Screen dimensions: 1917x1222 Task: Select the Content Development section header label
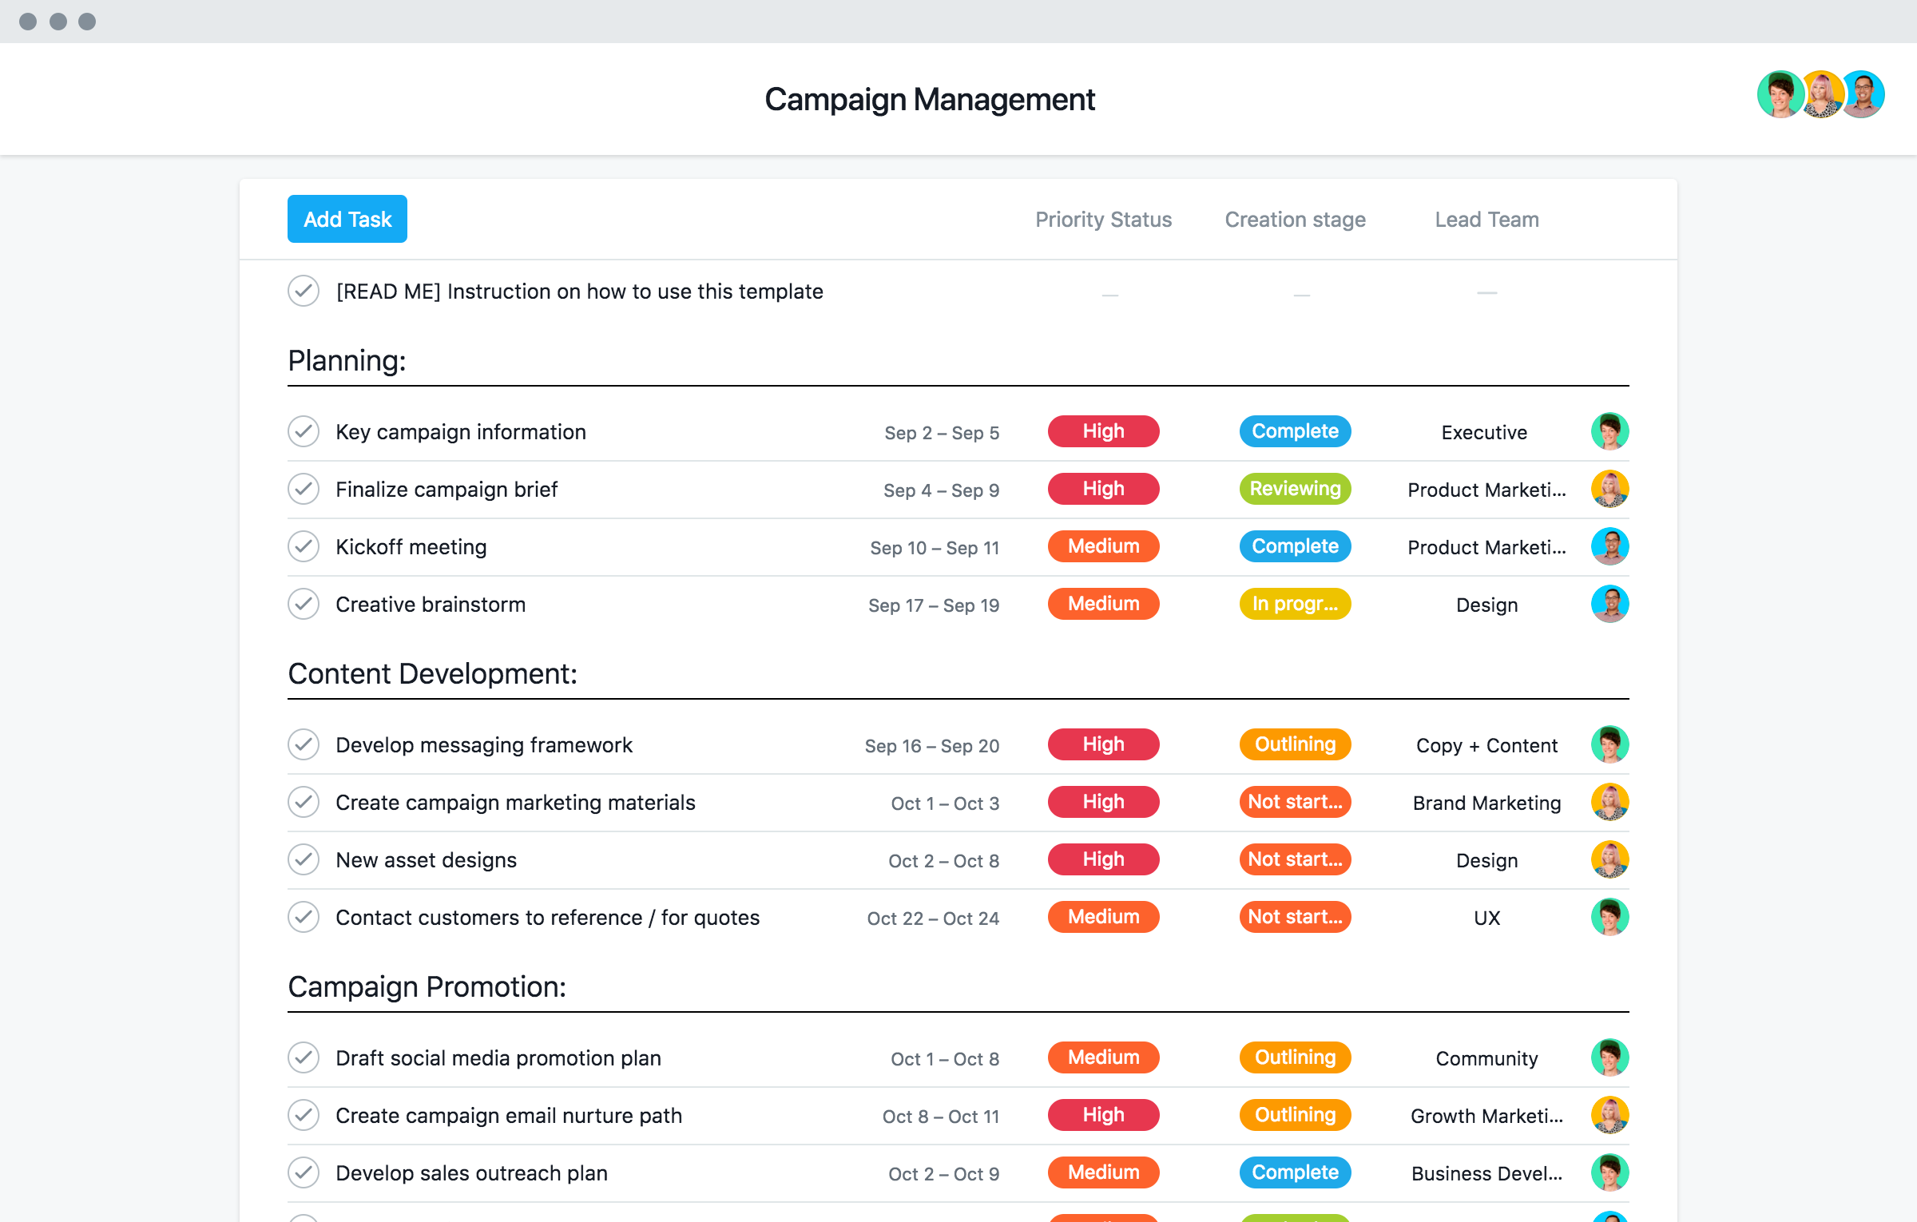click(x=432, y=672)
